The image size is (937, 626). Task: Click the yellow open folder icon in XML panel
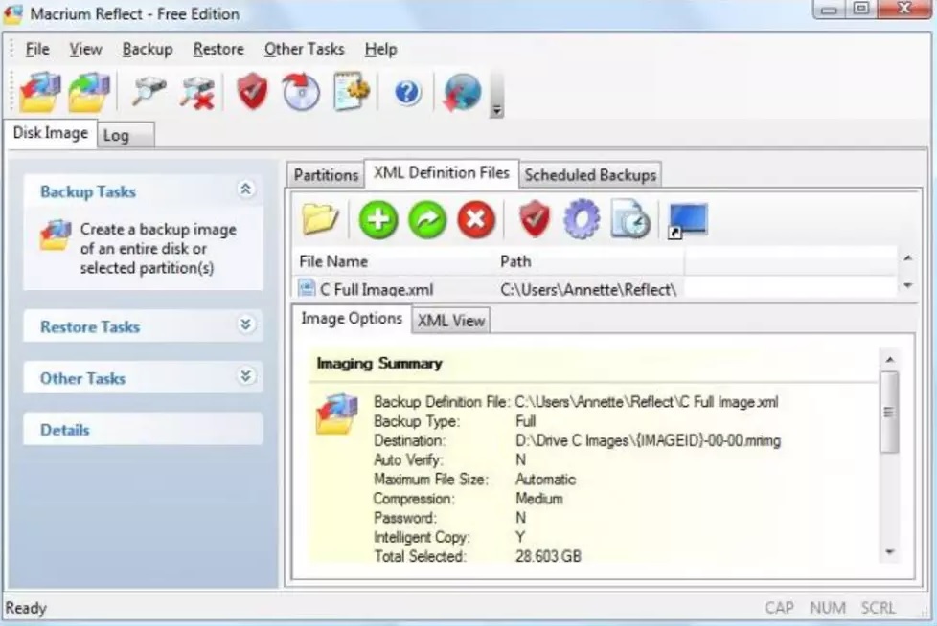320,219
